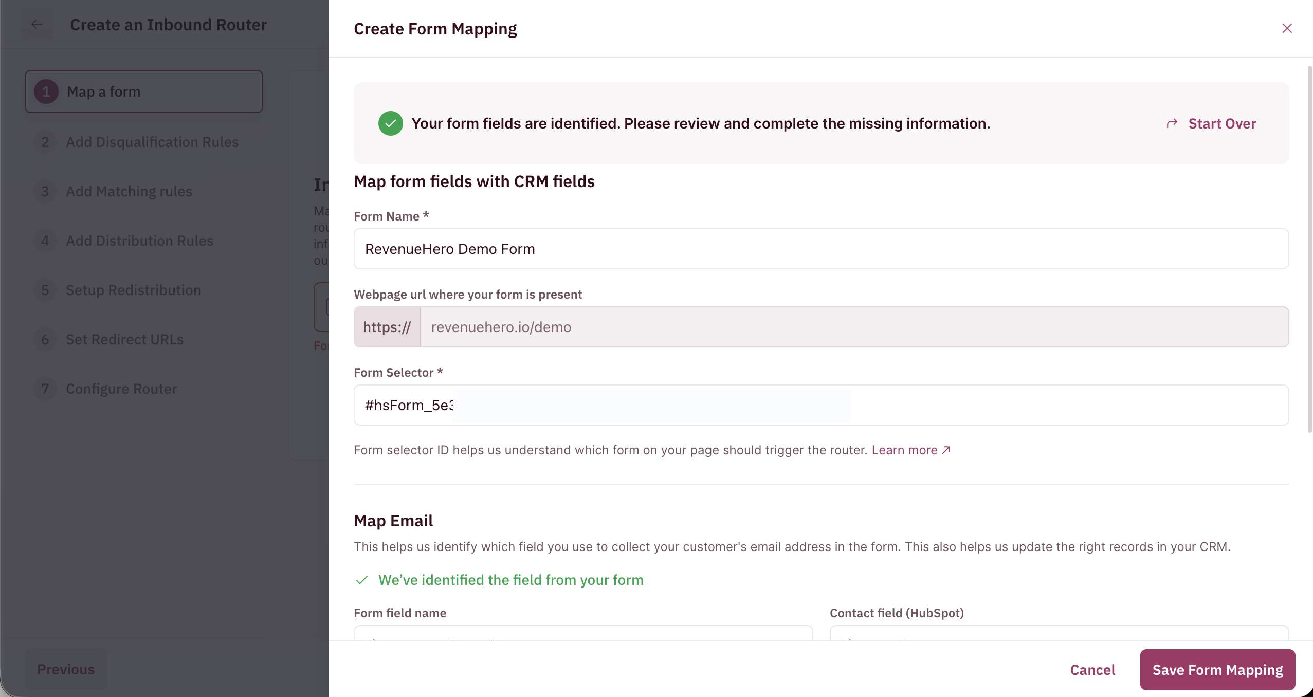
Task: Select the Map a form step
Action: pos(144,91)
